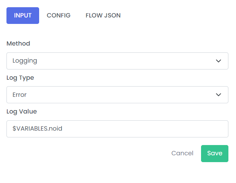Select the Logging value text in Method

tap(25, 61)
